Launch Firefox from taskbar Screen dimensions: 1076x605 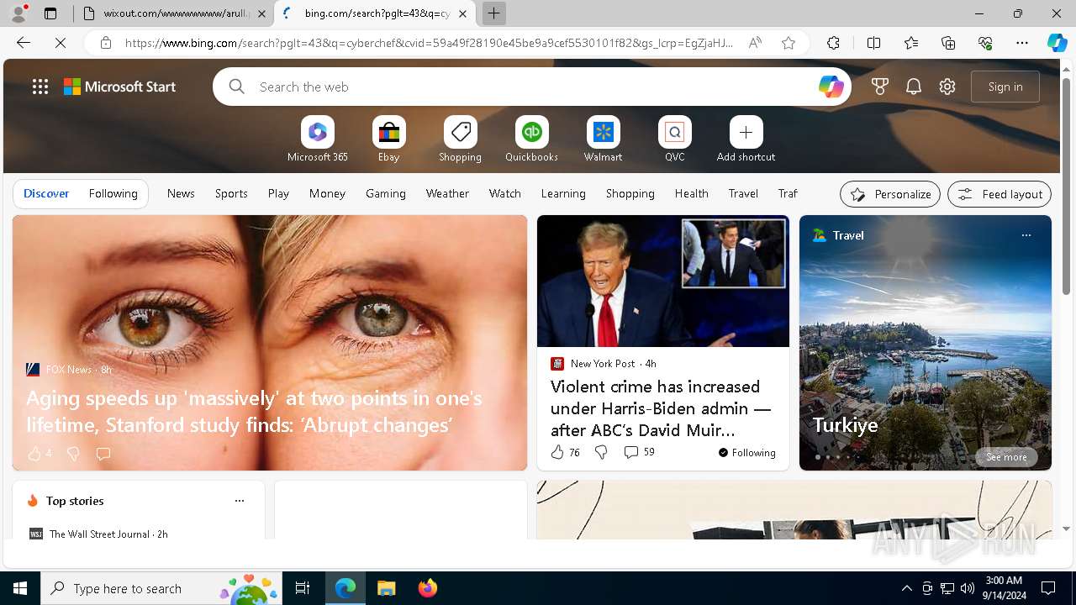[x=427, y=588]
